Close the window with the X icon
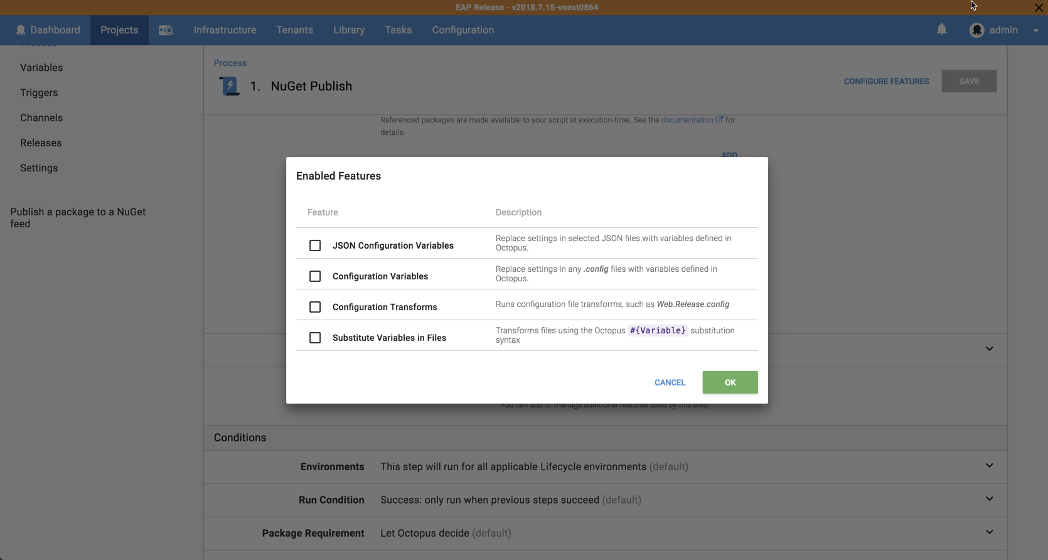 [x=1039, y=8]
